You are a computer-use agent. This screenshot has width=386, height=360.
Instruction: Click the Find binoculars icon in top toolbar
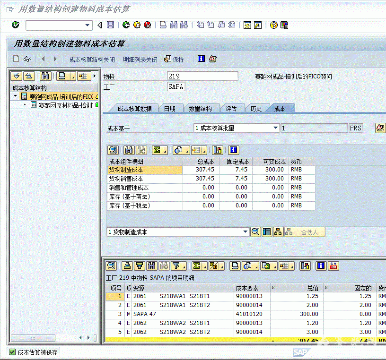point(174,25)
